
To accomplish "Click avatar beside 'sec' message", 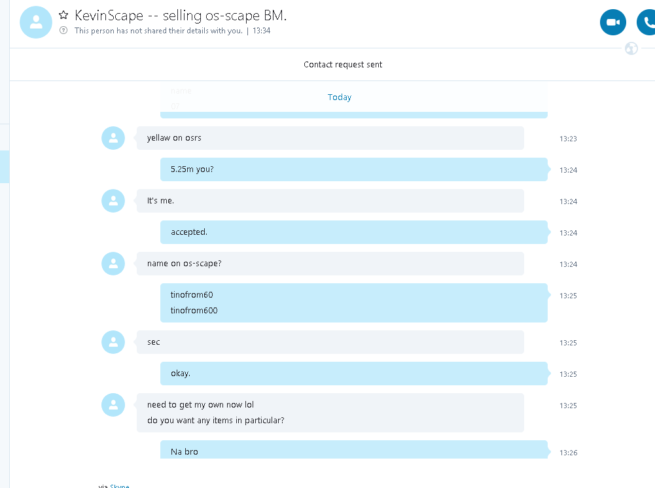I will (113, 342).
